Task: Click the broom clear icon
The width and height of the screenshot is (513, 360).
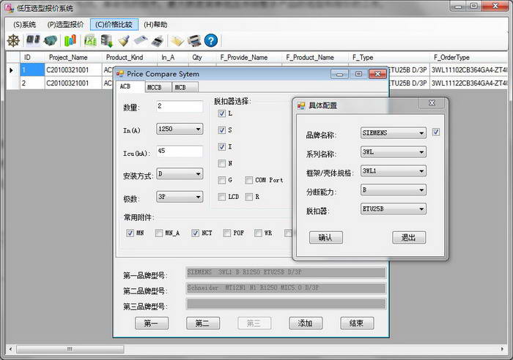Action: pos(123,40)
